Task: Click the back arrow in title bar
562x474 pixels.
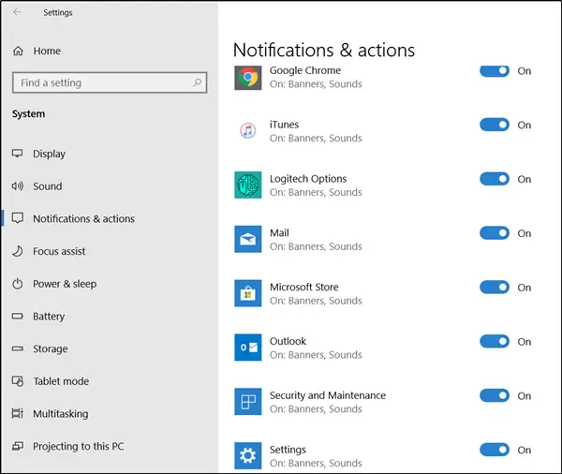Action: pyautogui.click(x=18, y=13)
